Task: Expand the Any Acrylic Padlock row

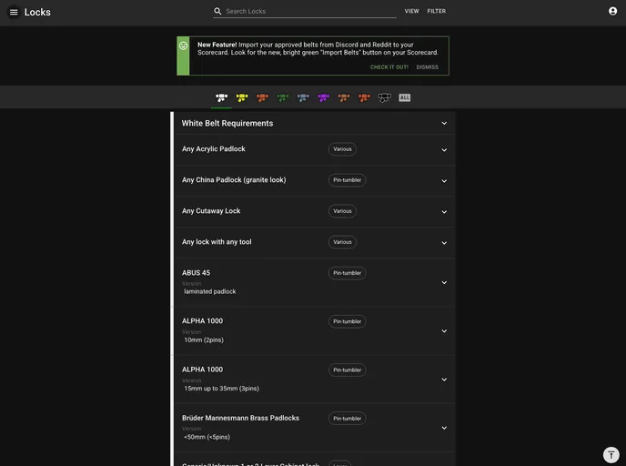Action: (x=444, y=150)
